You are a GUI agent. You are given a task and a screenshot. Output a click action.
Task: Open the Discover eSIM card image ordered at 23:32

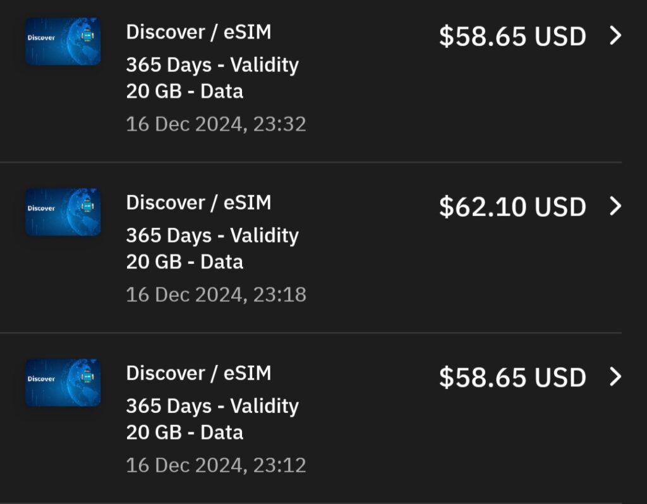pos(63,41)
